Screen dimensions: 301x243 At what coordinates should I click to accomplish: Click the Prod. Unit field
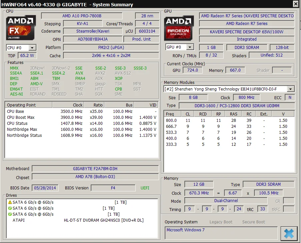[x=141, y=39]
